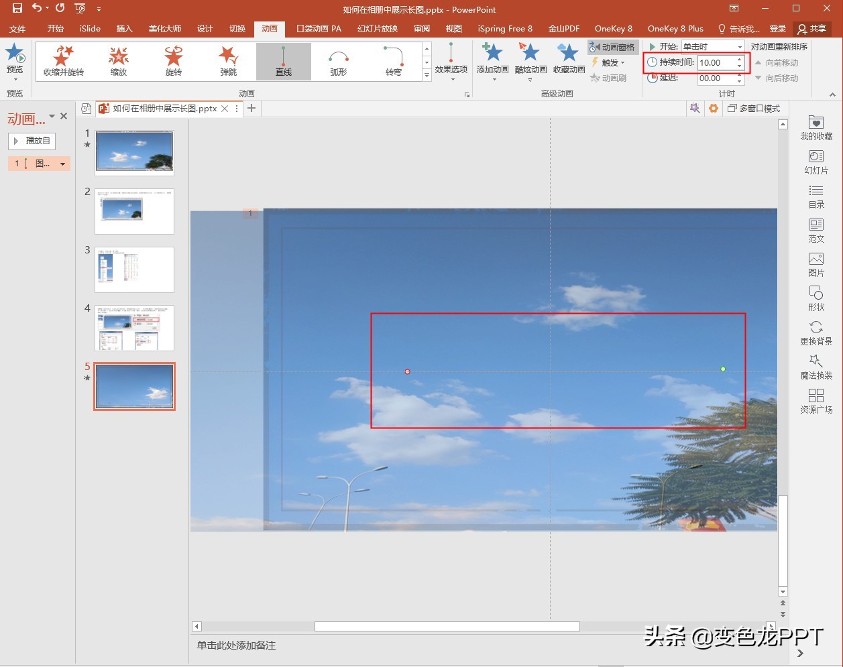Switch to the 切换 ribbon tab

pos(237,29)
